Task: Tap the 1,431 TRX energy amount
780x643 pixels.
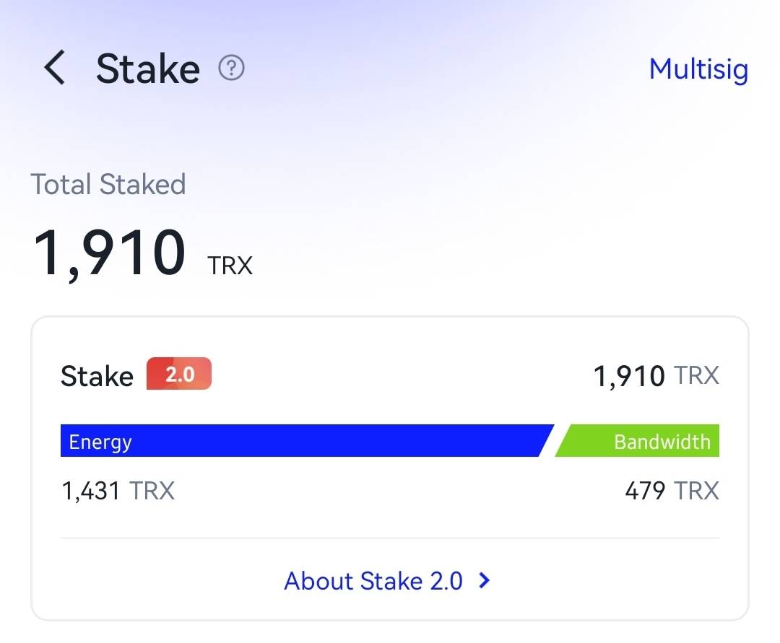Action: [x=118, y=491]
